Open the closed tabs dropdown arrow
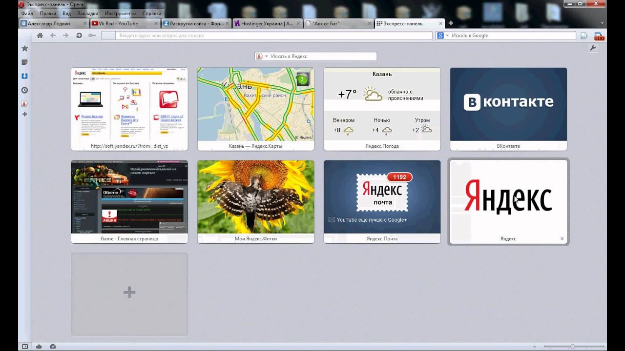The width and height of the screenshot is (625, 351). tap(603, 23)
